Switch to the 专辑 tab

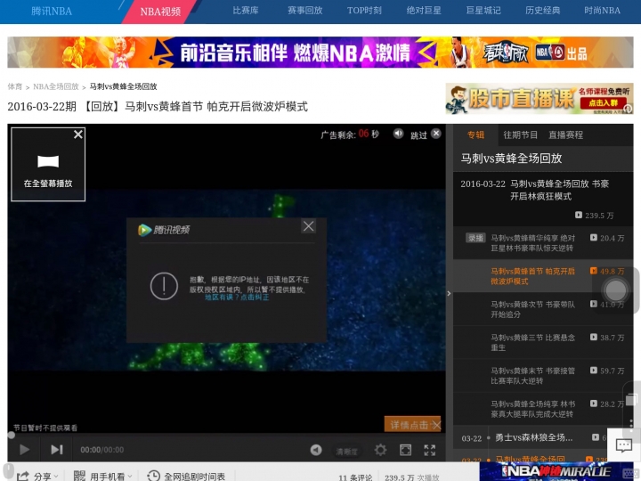click(475, 135)
